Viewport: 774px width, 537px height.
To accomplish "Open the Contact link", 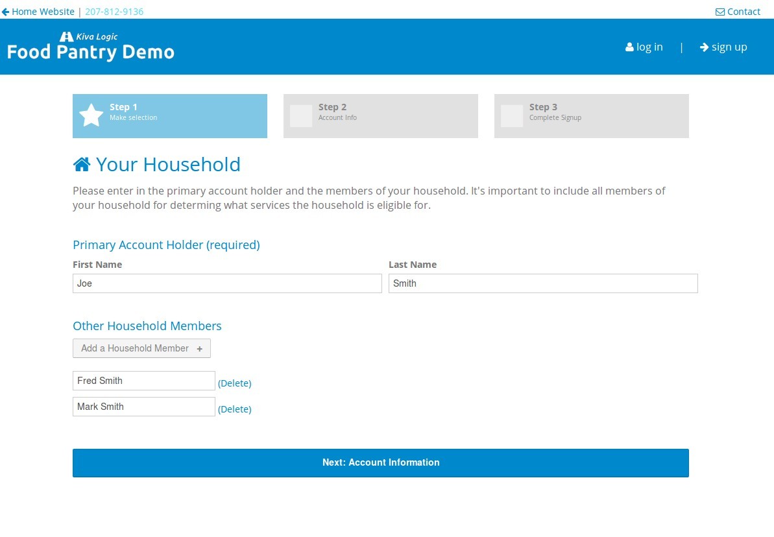I will pos(744,12).
